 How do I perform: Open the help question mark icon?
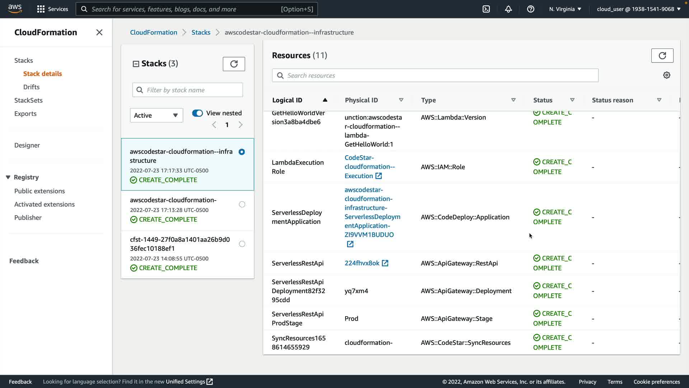530,9
